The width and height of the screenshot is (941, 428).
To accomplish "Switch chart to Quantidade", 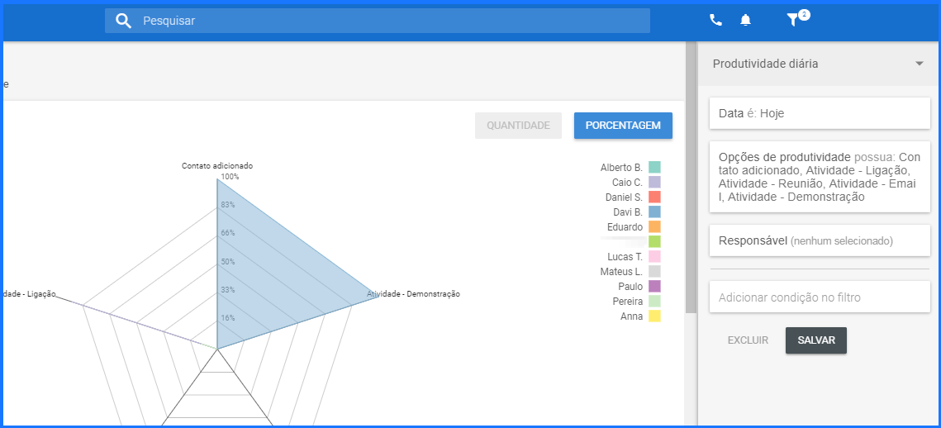I will [x=518, y=126].
